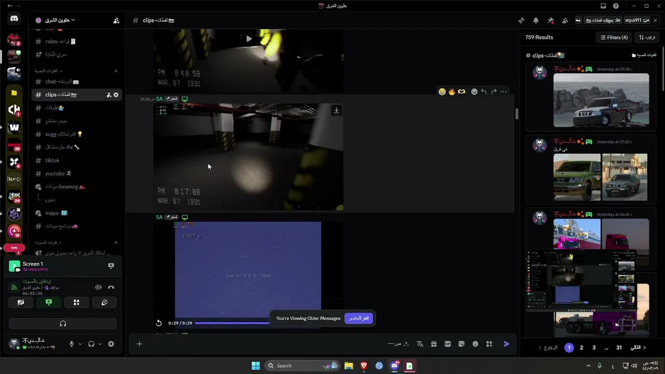This screenshot has width=665, height=374.
Task: Open the soundboard in voice panel
Action: click(x=104, y=302)
